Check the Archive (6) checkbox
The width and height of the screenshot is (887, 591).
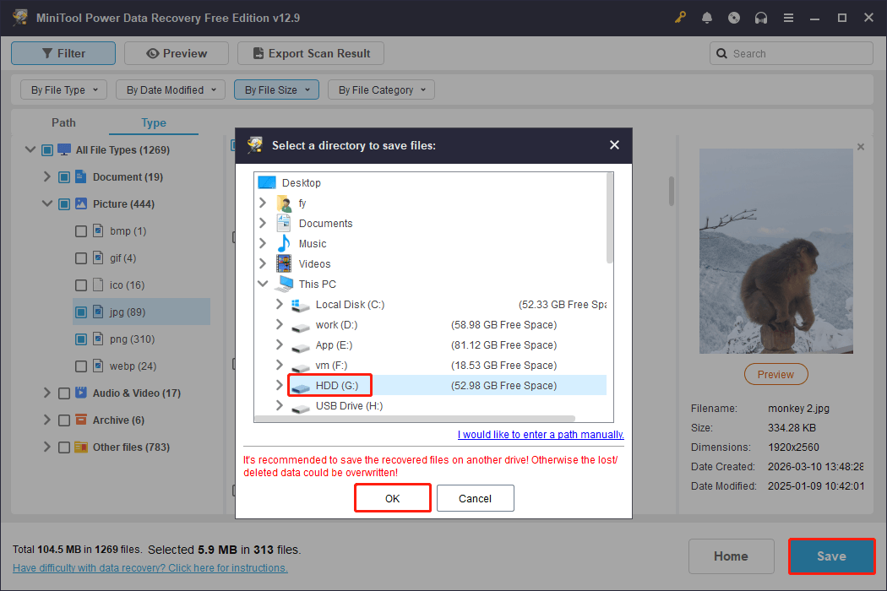[64, 420]
